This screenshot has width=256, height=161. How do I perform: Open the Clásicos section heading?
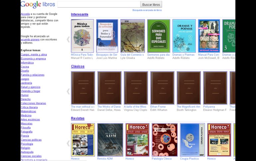tap(77, 66)
